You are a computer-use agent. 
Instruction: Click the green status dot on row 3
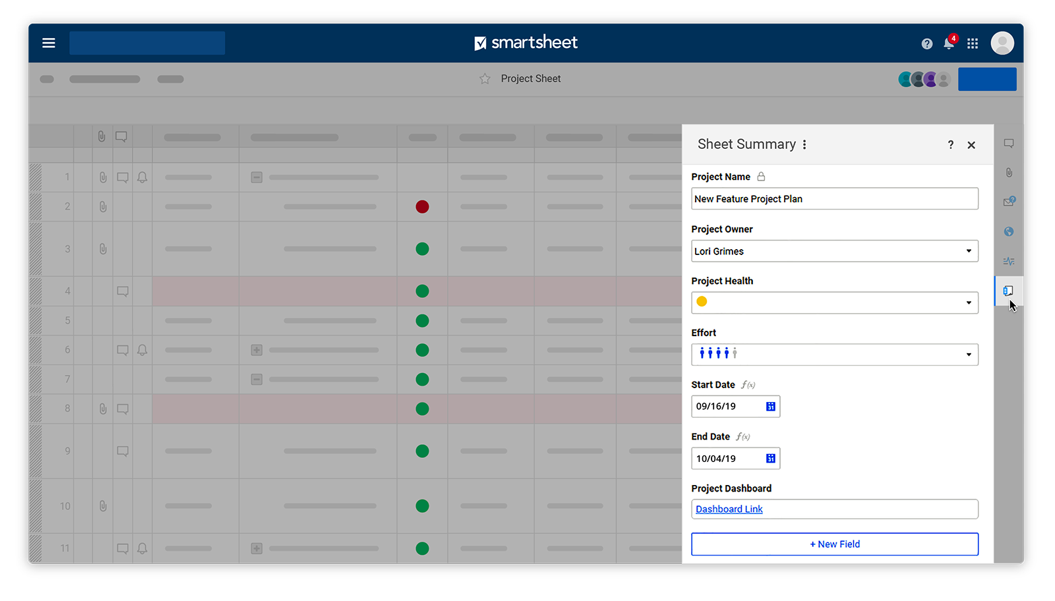click(423, 249)
